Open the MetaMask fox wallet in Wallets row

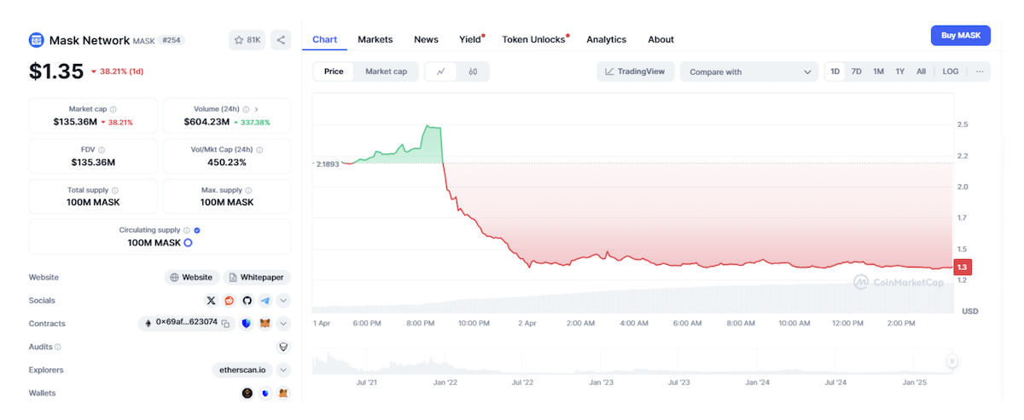pos(283,394)
